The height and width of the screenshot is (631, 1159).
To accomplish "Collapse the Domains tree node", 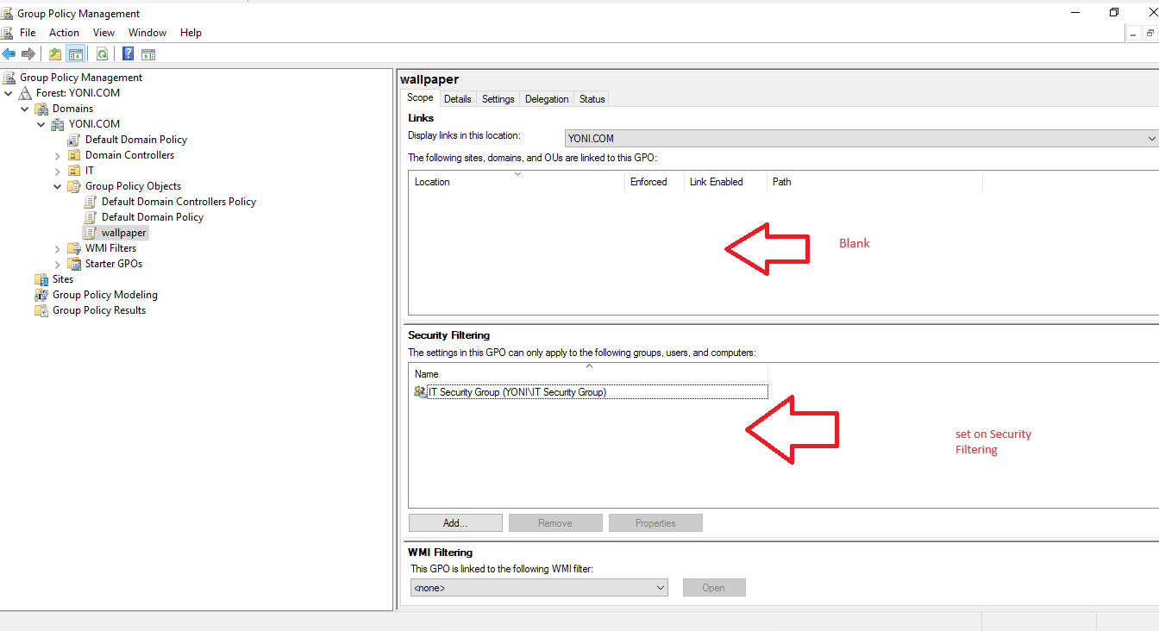I will [25, 109].
